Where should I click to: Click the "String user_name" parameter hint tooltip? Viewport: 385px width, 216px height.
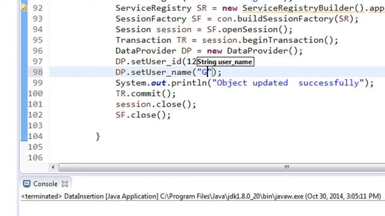point(225,62)
